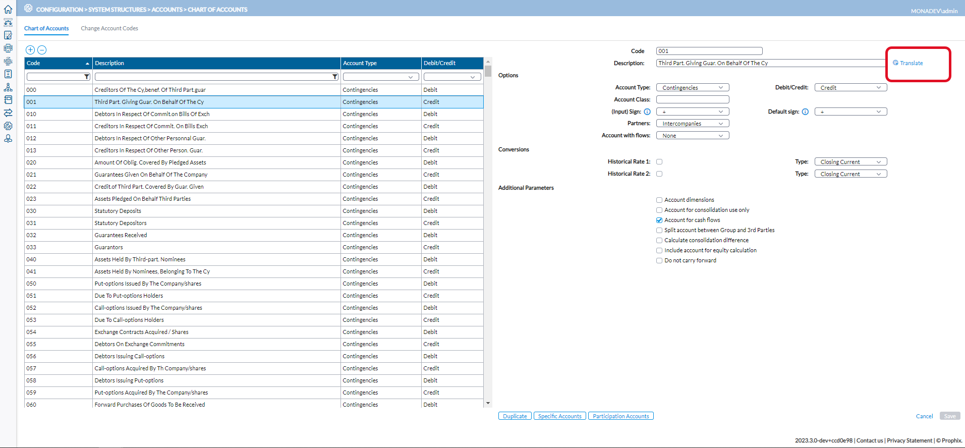
Task: Toggle Historical Rate 1 checkbox
Action: tap(659, 162)
